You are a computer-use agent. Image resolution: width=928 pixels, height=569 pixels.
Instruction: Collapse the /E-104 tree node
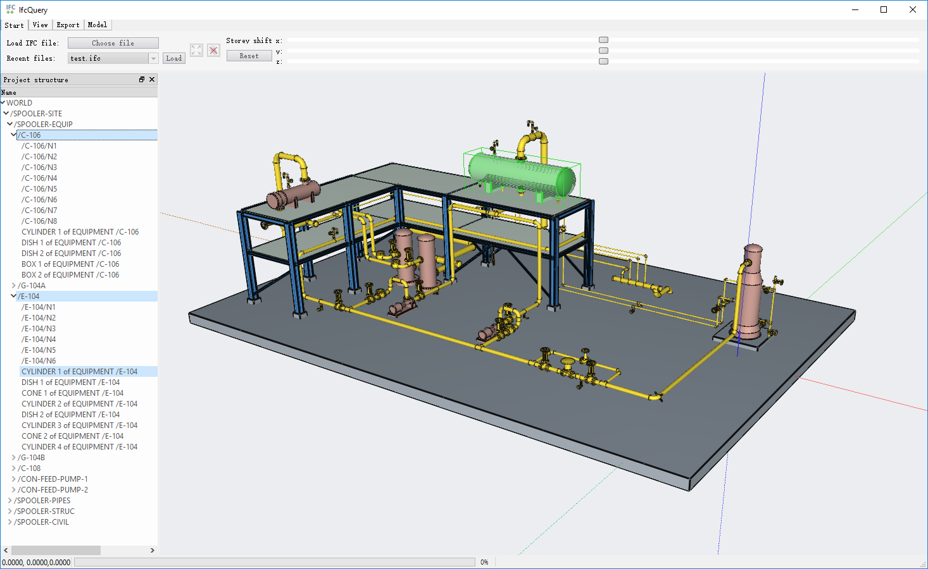coord(14,296)
